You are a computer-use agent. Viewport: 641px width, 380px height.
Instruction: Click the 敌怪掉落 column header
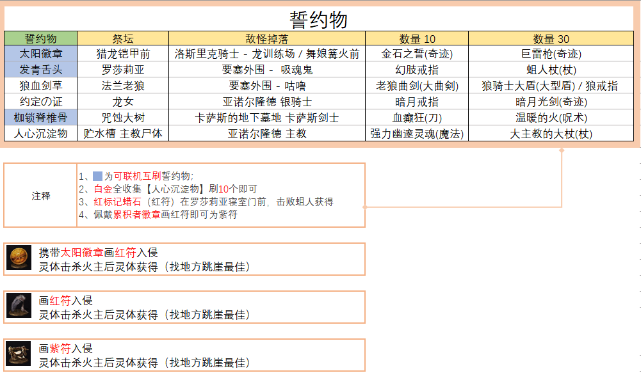tap(266, 38)
